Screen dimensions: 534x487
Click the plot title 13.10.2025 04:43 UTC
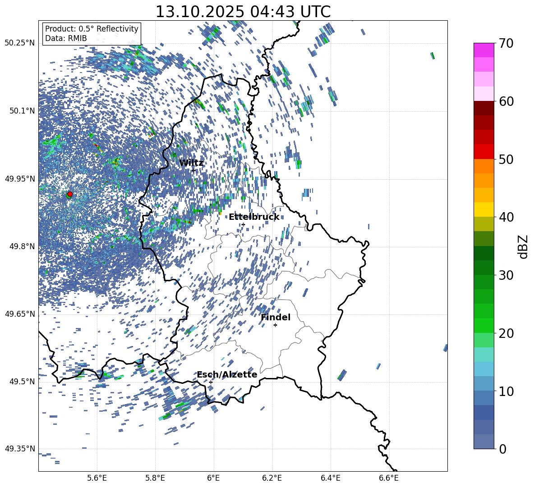243,12
